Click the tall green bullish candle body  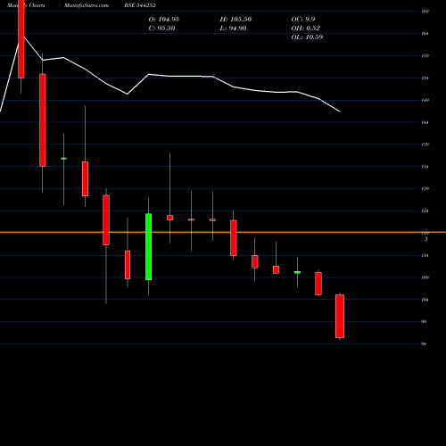coord(148,247)
